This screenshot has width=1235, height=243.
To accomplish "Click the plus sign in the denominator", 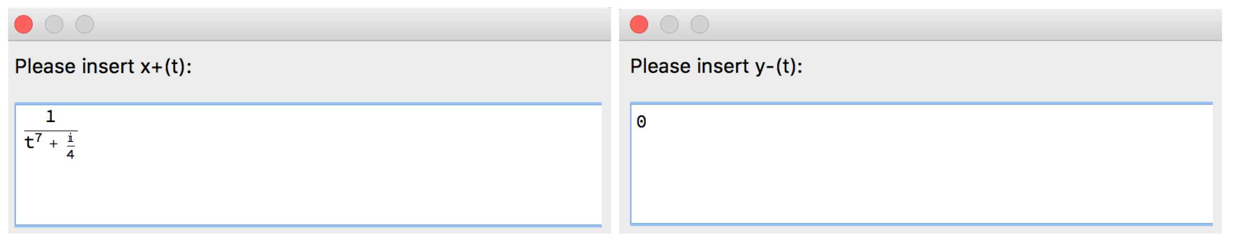I will (54, 144).
